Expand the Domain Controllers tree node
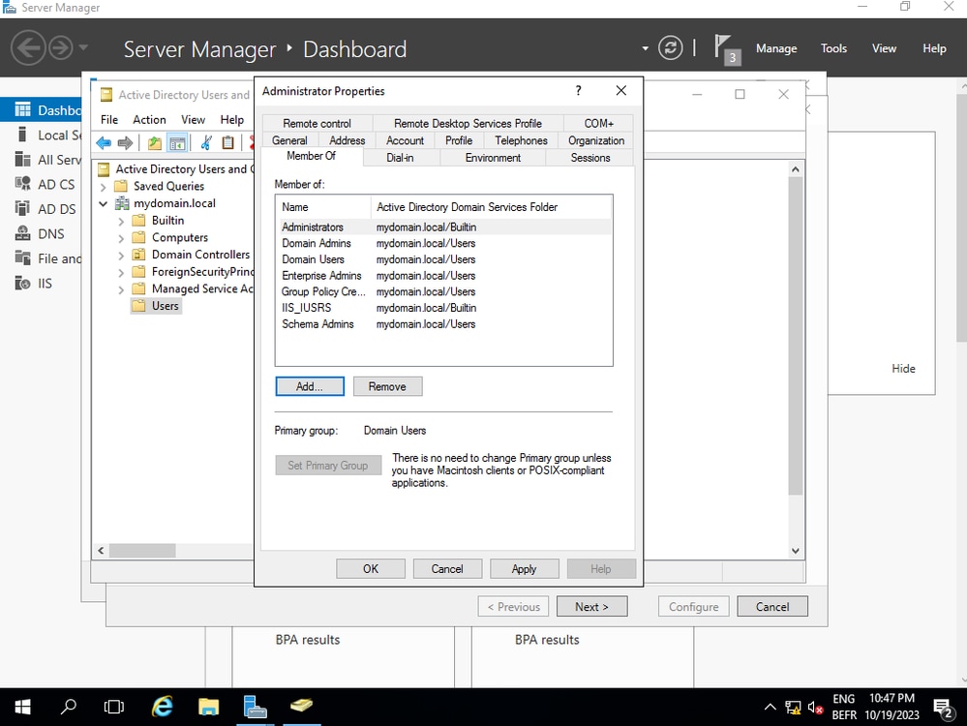 [122, 255]
